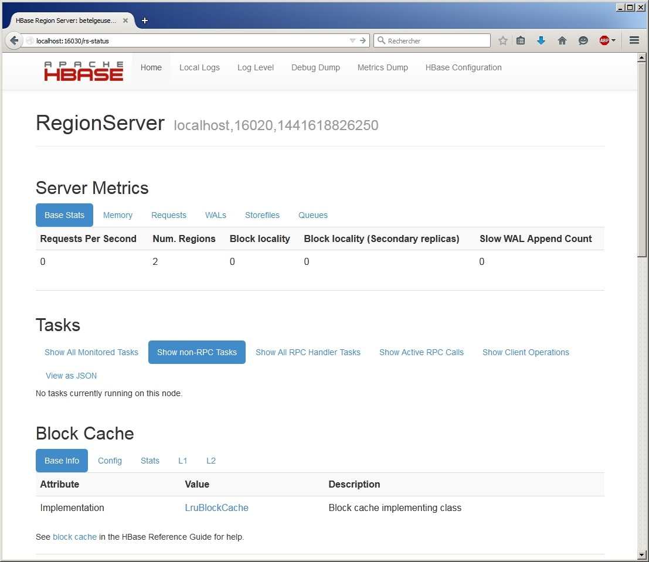Image resolution: width=649 pixels, height=562 pixels.
Task: Open the downloads arrow icon
Action: [x=541, y=40]
